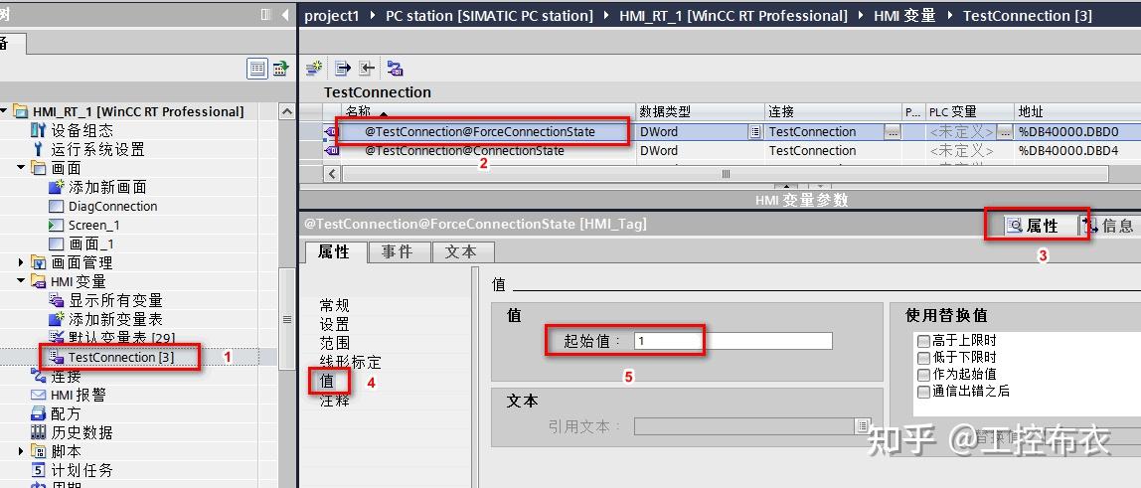Click the synchronize PLC tags toolbar icon
Image resolution: width=1141 pixels, height=488 pixels.
tap(396, 69)
